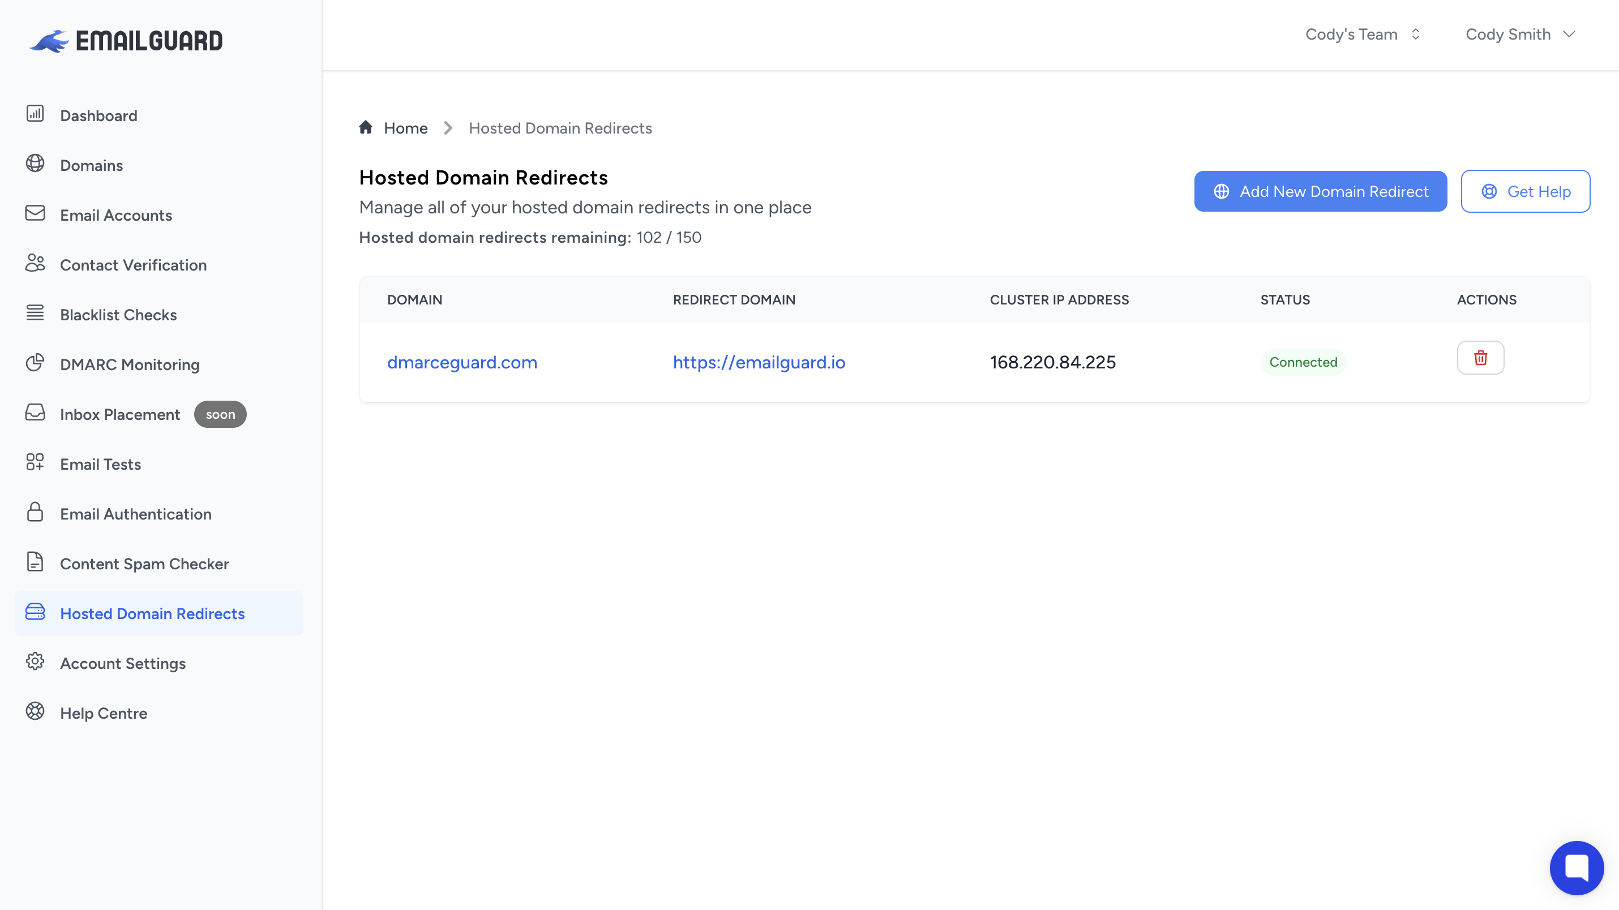Open Contact Verification page
This screenshot has height=910, width=1619.
pos(133,265)
